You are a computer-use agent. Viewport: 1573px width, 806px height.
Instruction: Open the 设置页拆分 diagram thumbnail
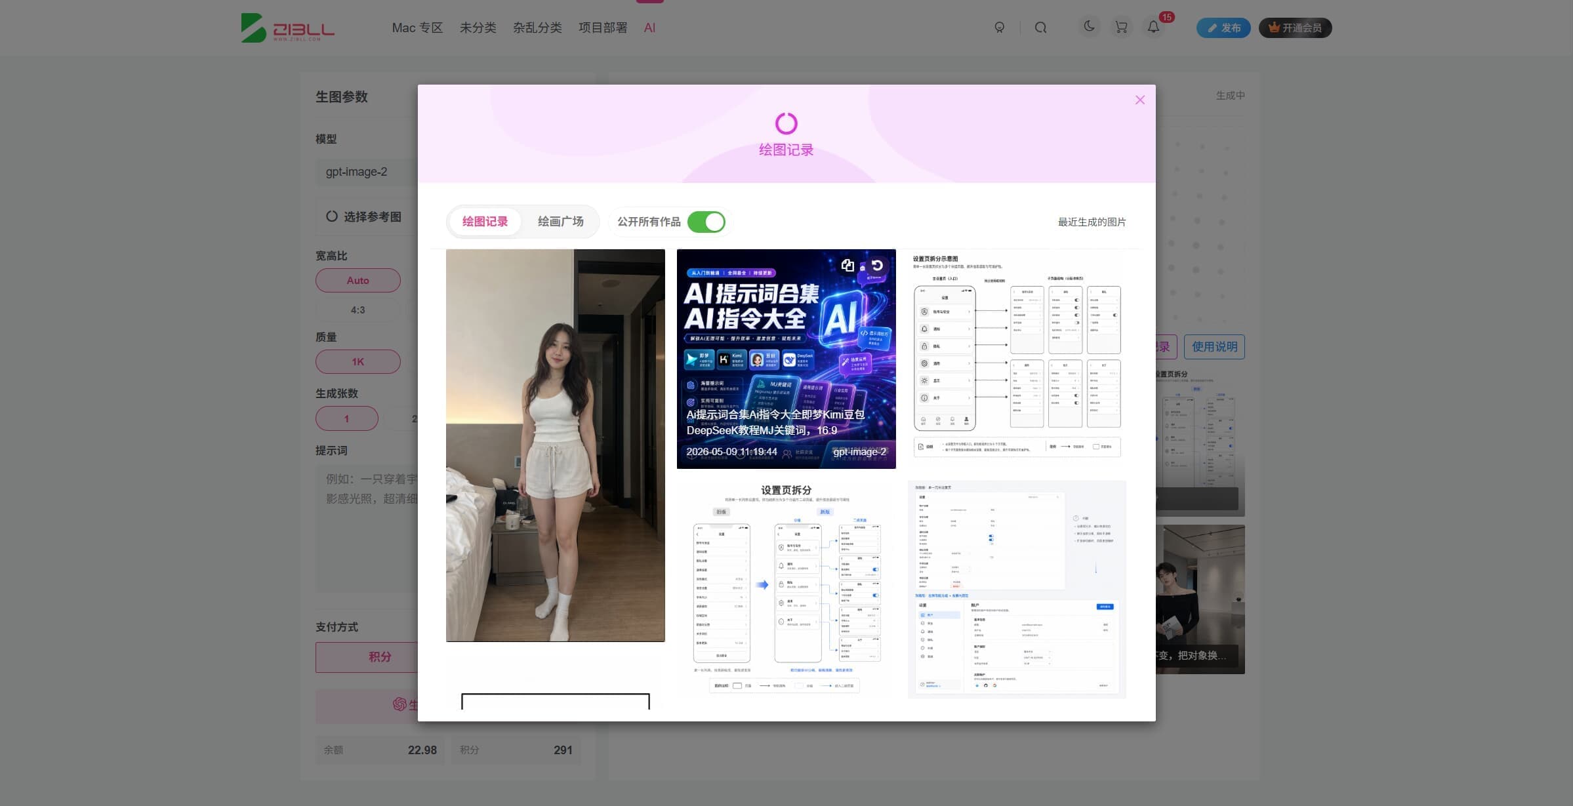point(786,589)
